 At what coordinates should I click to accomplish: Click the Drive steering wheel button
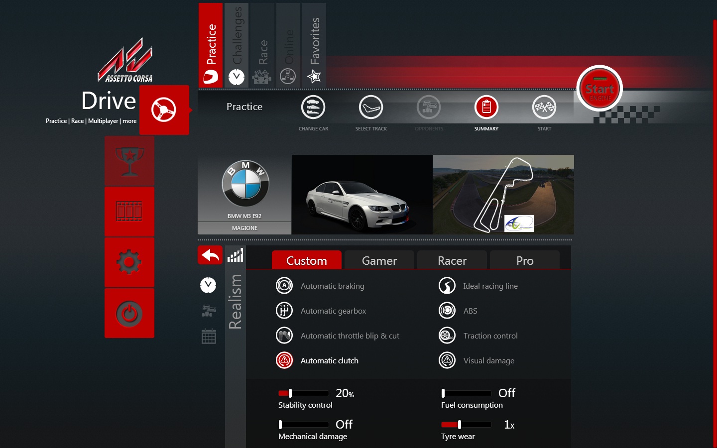[x=164, y=110]
